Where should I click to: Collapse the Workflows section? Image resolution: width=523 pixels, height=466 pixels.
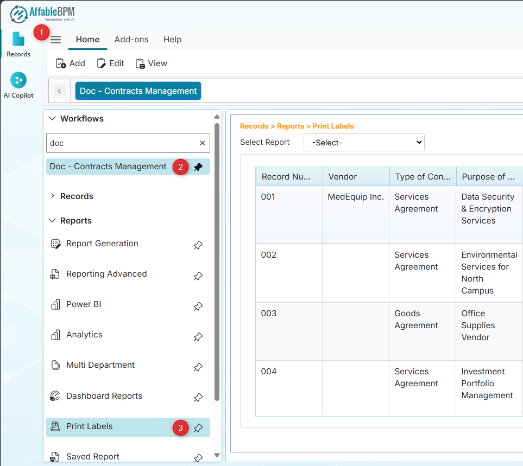tap(53, 119)
